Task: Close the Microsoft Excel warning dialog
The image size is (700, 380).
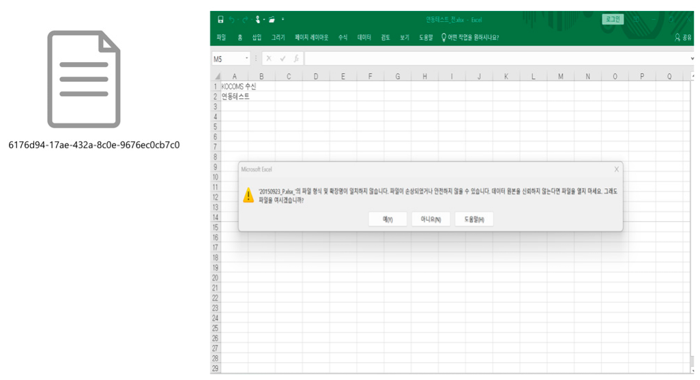Action: 616,169
